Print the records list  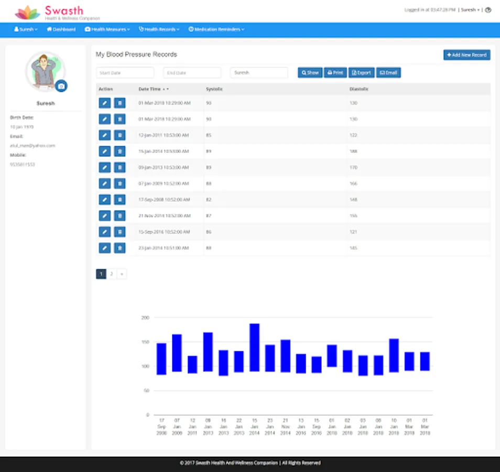(x=335, y=73)
